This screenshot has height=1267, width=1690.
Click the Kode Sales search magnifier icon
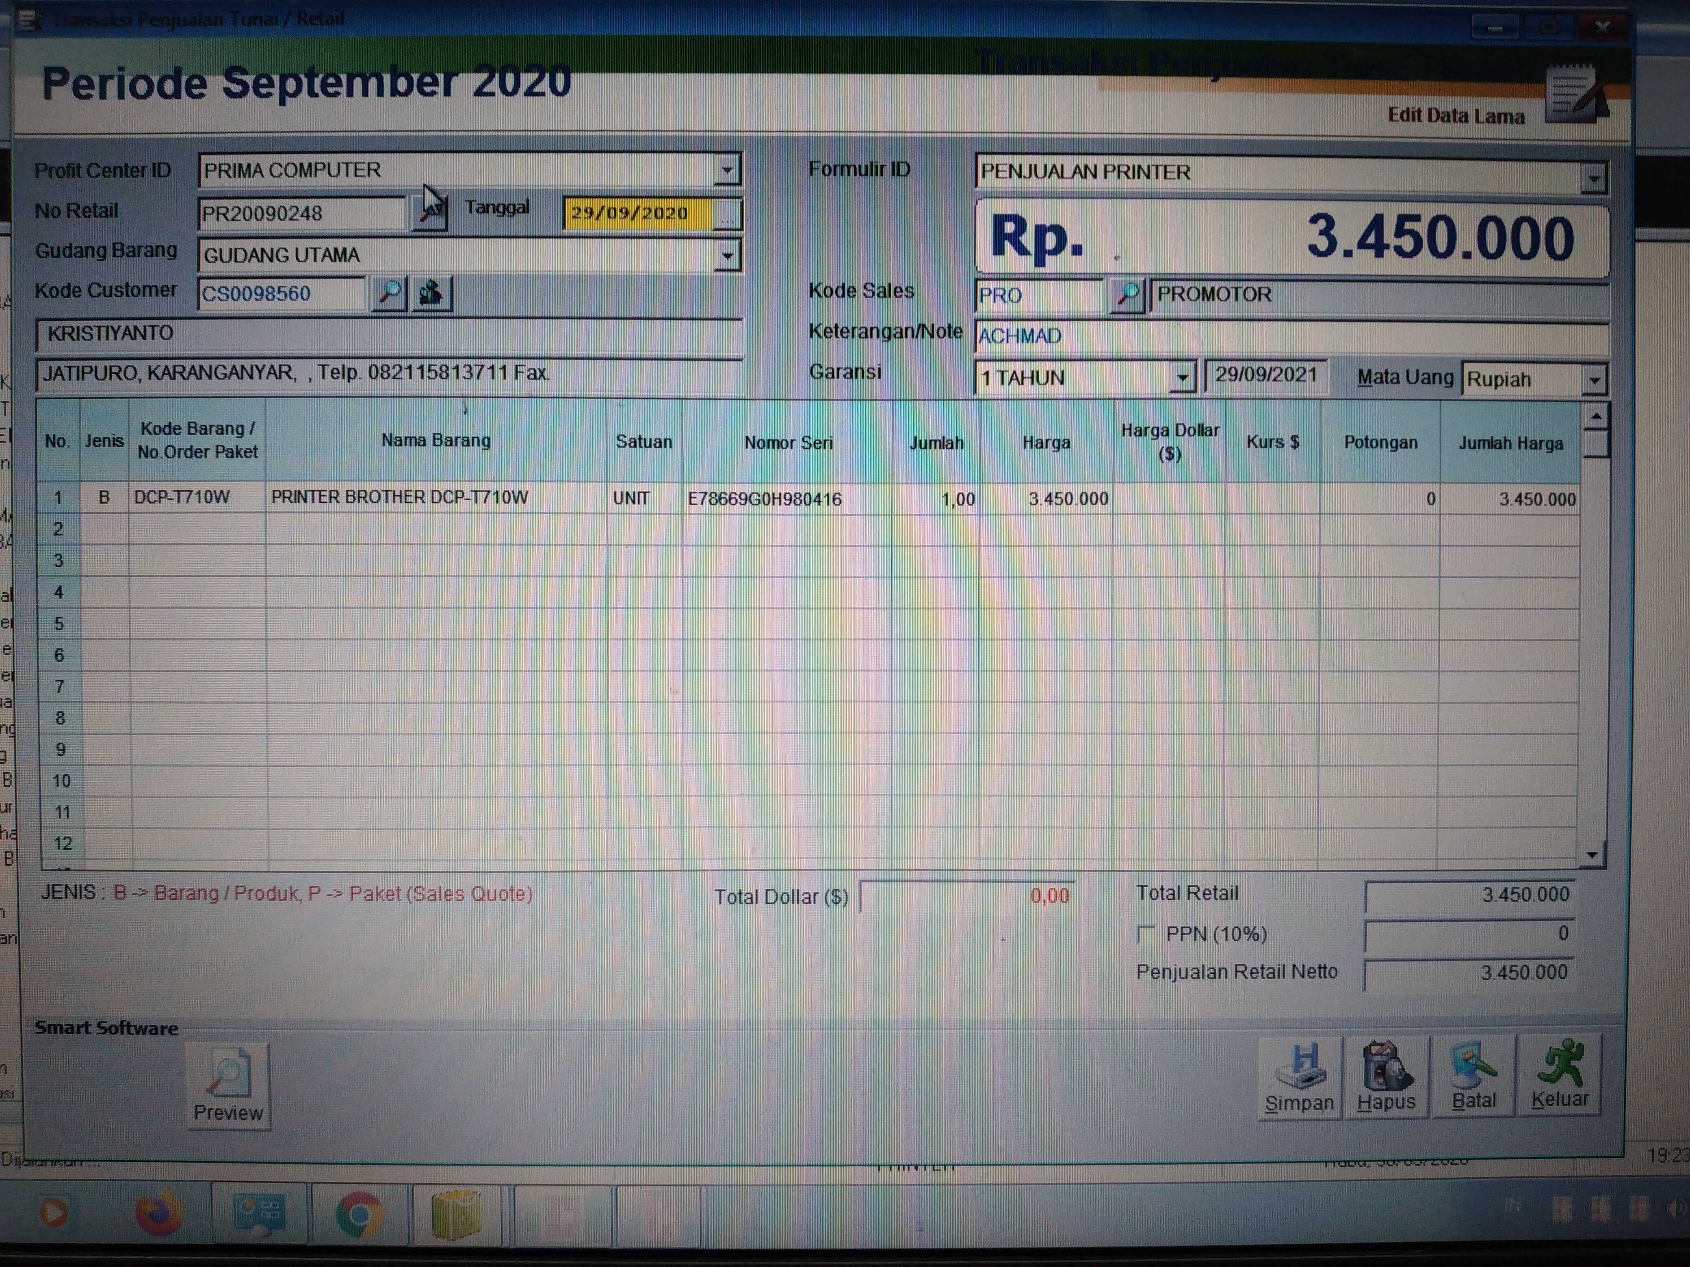coord(1127,295)
